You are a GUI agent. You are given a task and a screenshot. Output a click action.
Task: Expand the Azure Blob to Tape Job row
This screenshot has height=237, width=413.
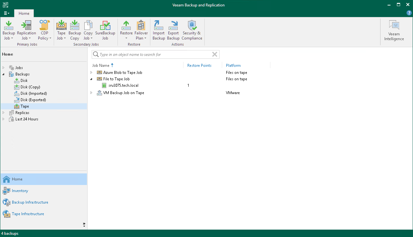tap(91, 73)
